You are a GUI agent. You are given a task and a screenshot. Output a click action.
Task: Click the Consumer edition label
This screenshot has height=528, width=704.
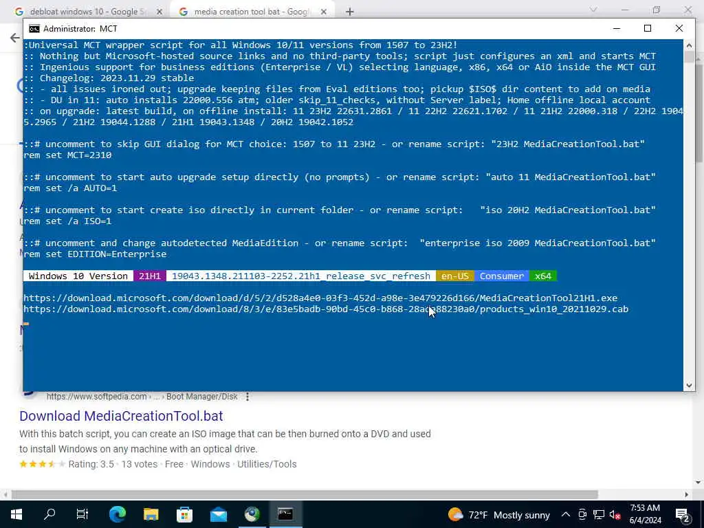tap(501, 276)
